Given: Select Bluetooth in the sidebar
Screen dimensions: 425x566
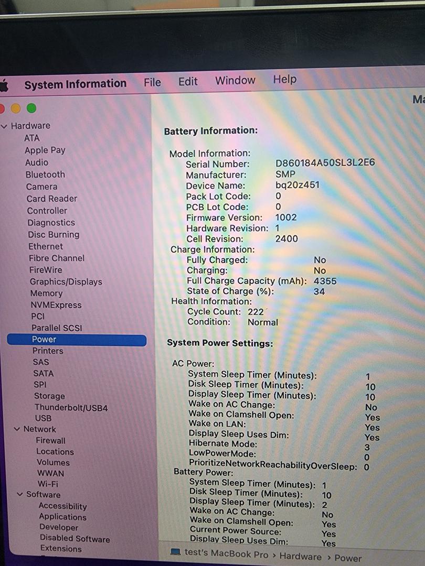Looking at the screenshot, I should [x=45, y=175].
